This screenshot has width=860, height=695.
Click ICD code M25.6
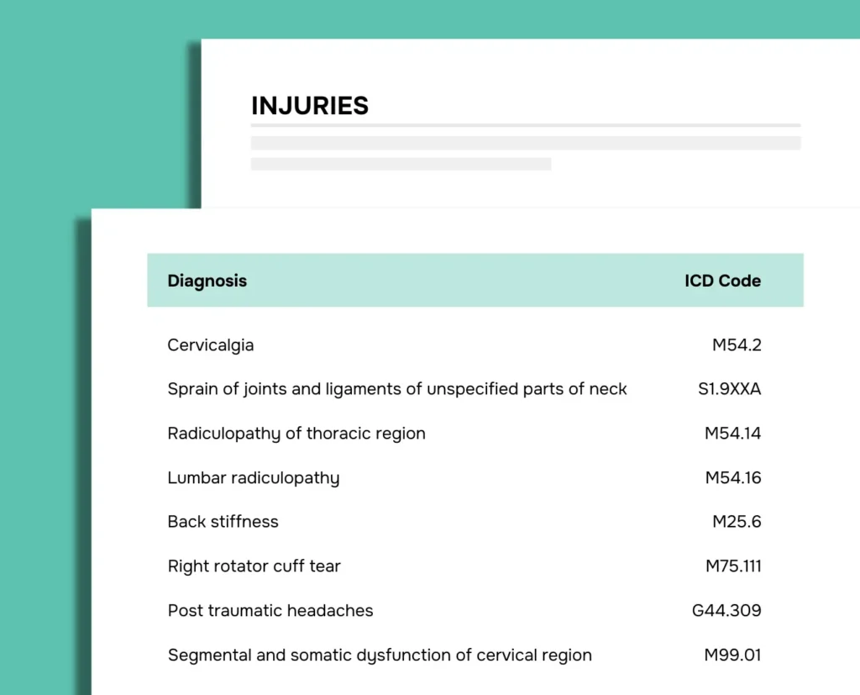point(737,522)
